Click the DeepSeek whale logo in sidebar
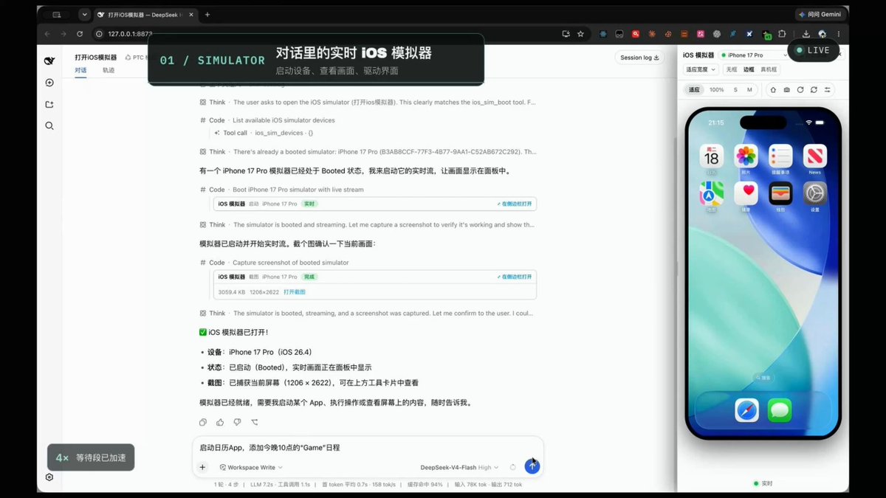The width and height of the screenshot is (886, 498). pyautogui.click(x=49, y=60)
